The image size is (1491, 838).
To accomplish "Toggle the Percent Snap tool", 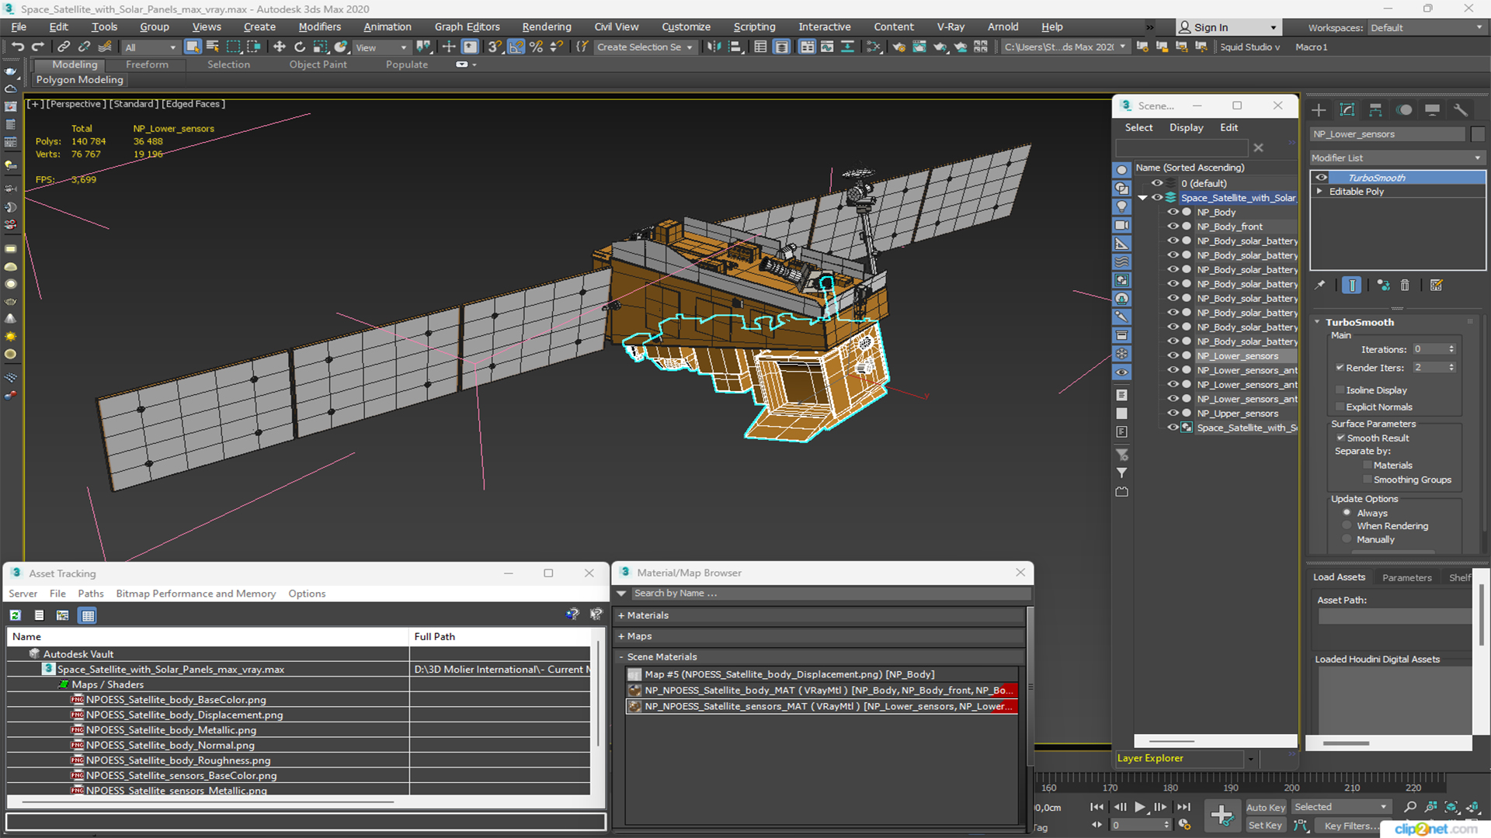I will pos(536,47).
